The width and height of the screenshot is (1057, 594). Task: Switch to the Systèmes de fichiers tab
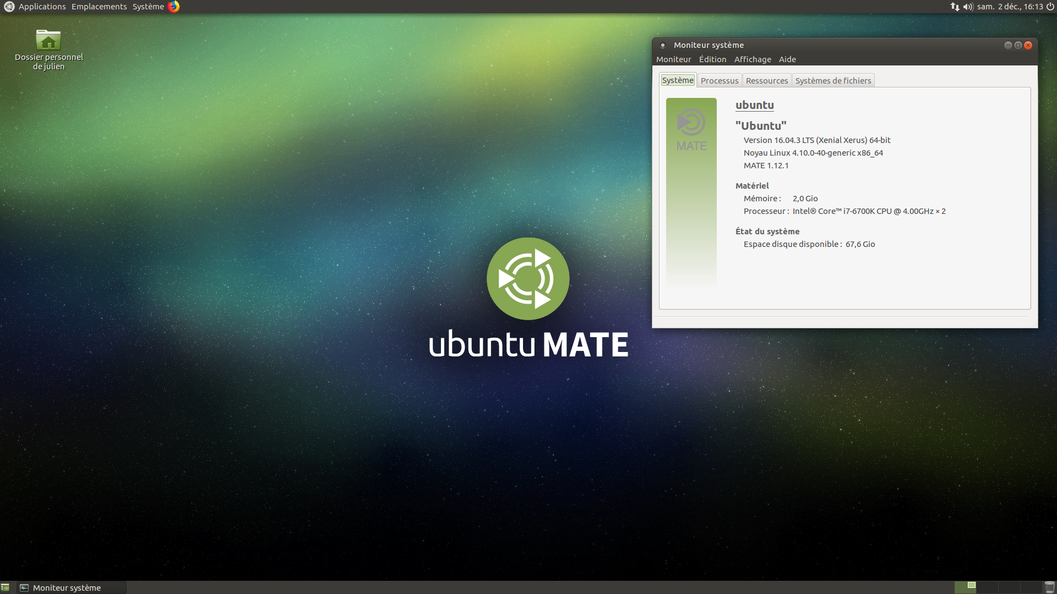(x=833, y=81)
